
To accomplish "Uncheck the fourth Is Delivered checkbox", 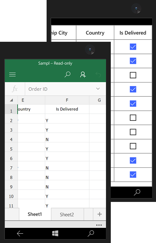I will click(x=133, y=89).
